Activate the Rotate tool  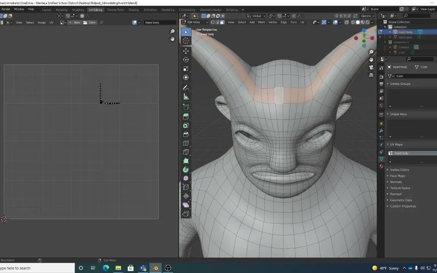pos(186,60)
